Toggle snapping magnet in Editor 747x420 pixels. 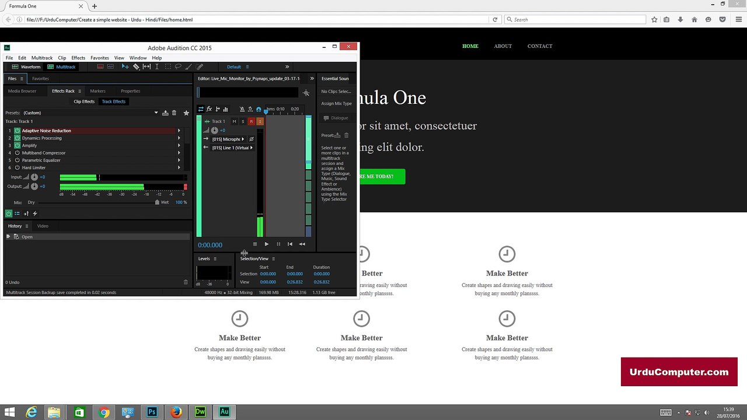(259, 109)
